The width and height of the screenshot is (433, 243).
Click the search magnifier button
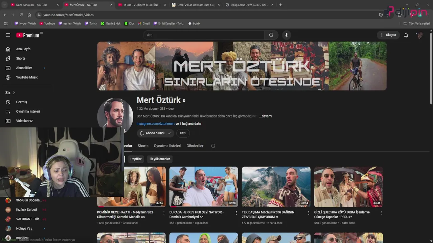(271, 35)
